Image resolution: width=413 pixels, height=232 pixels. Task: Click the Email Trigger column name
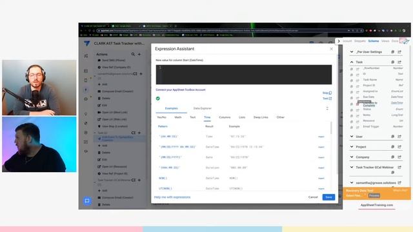click(x=371, y=126)
